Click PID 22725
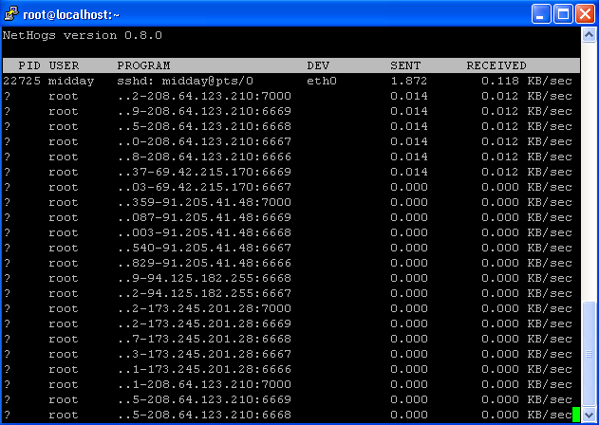Screen dimensions: 599x425 [x=22, y=81]
